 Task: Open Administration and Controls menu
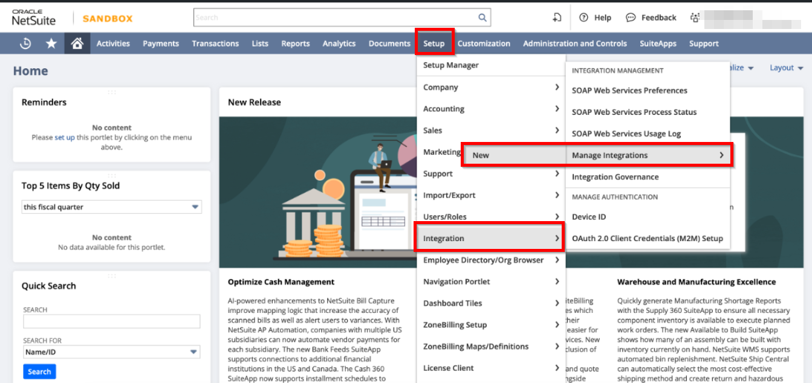point(575,43)
